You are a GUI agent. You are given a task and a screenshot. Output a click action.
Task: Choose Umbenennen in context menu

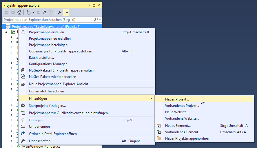click(x=87, y=127)
